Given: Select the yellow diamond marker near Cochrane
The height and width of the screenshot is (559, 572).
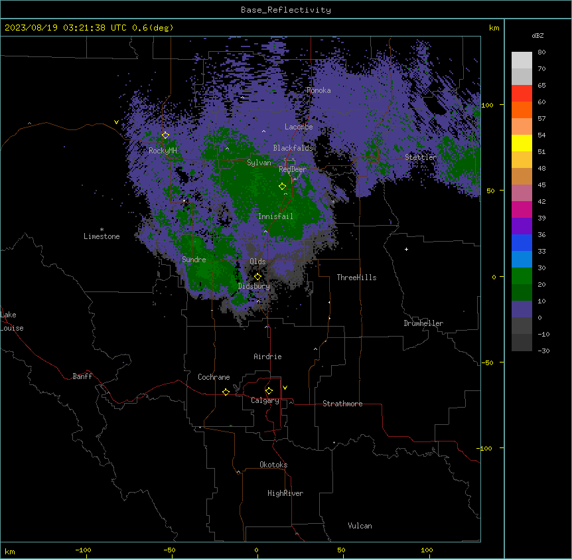Looking at the screenshot, I should pyautogui.click(x=226, y=392).
